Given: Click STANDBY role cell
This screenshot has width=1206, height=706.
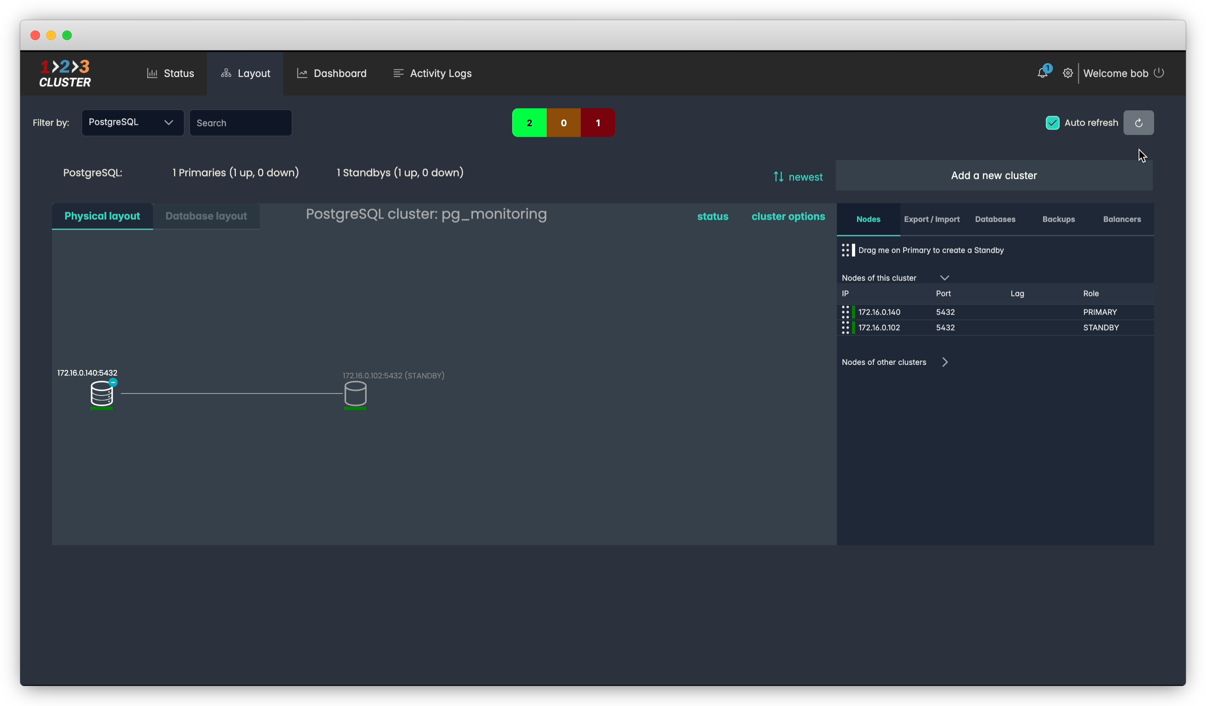Looking at the screenshot, I should [x=1101, y=327].
